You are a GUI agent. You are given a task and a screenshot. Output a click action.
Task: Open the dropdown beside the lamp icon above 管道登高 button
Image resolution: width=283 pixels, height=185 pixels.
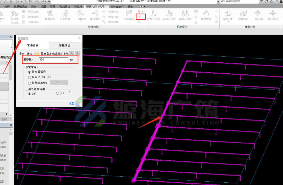tap(143, 12)
